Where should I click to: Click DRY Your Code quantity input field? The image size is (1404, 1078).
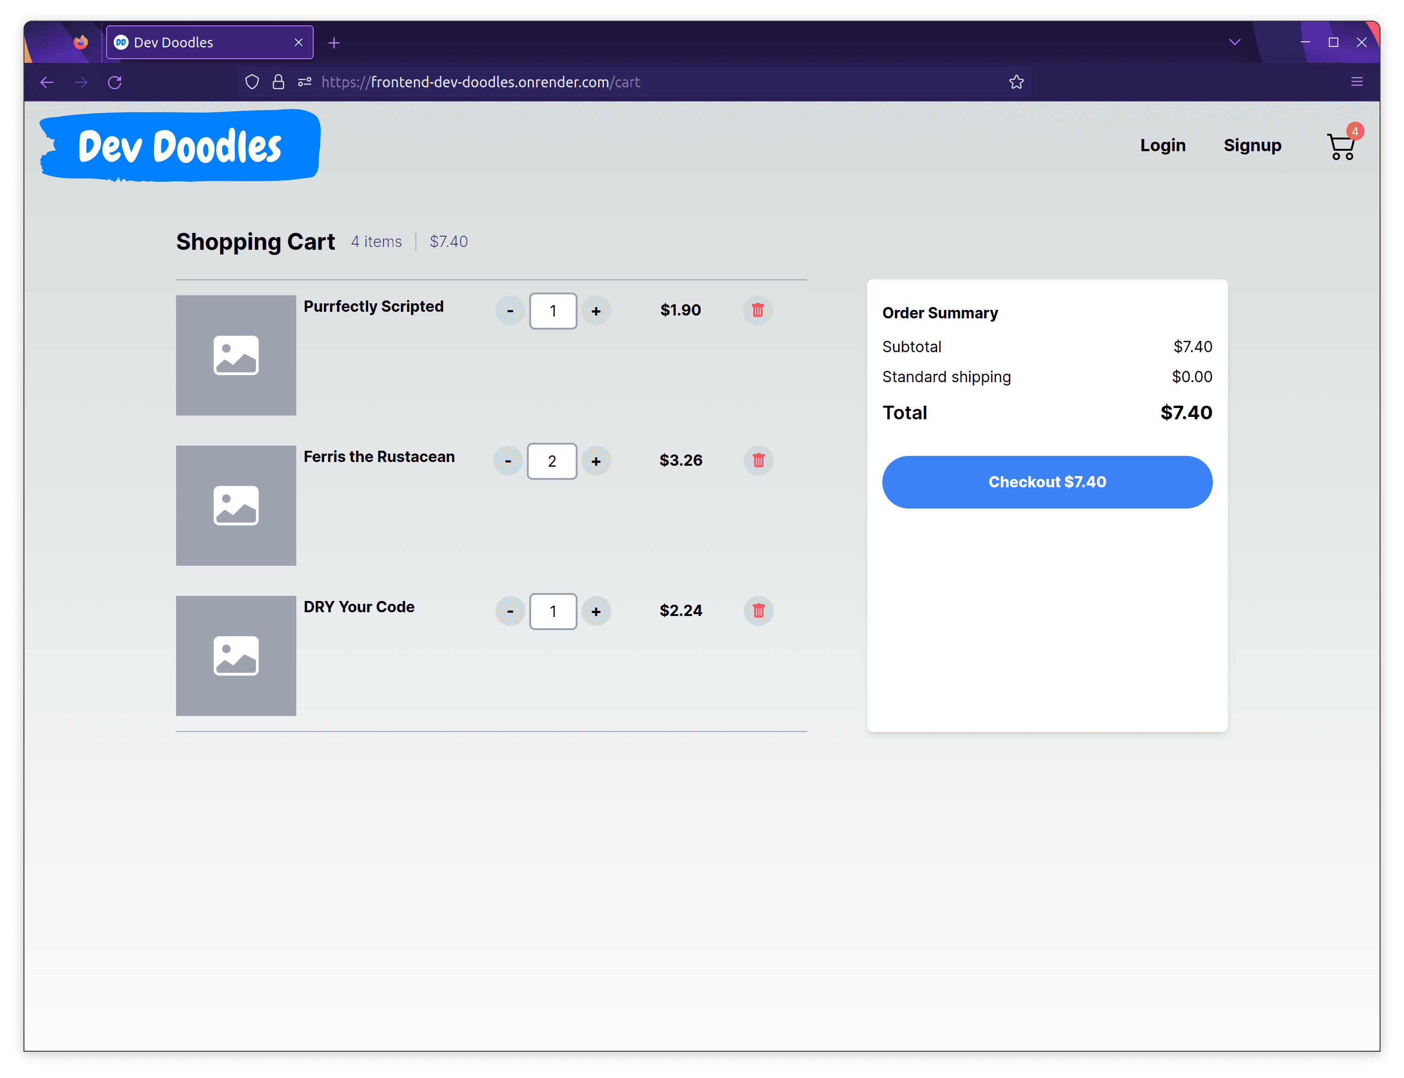553,611
